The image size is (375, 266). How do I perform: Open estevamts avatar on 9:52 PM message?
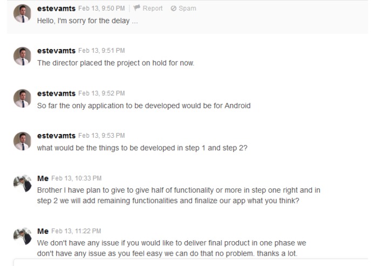click(22, 99)
